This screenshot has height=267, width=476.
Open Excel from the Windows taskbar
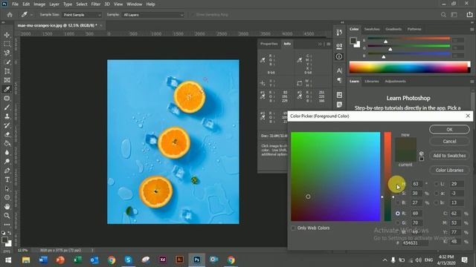(77, 260)
